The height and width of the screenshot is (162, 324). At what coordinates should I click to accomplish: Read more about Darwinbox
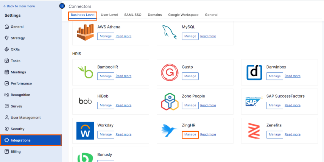[293, 76]
